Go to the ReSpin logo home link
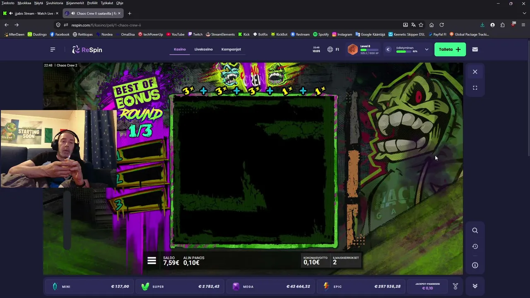 pos(87,50)
